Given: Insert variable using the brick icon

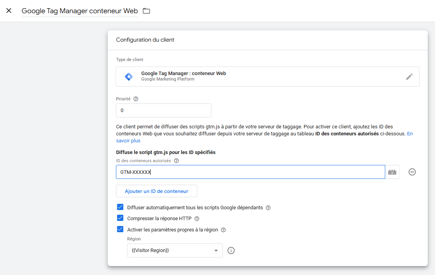Looking at the screenshot, I should pyautogui.click(x=392, y=172).
